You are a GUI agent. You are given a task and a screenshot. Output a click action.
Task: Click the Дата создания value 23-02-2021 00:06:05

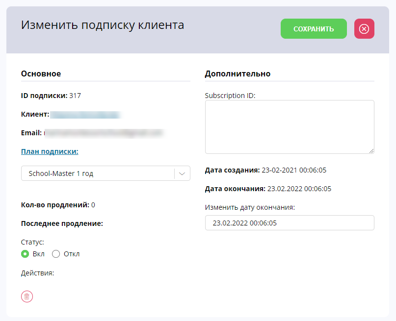294,170
